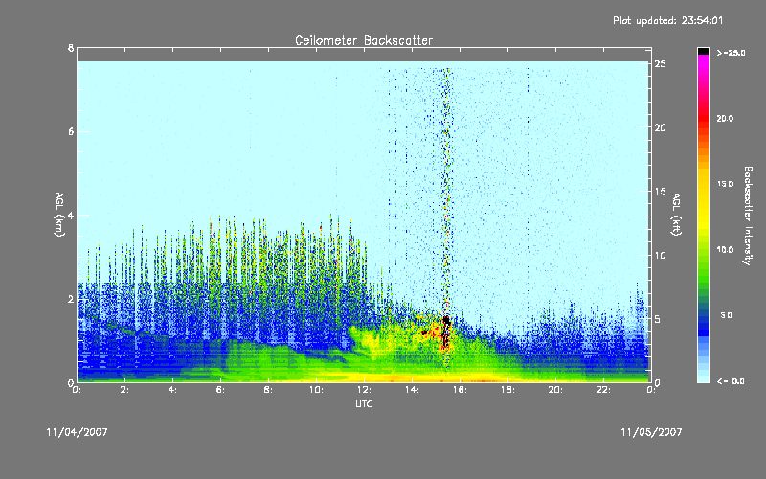Click the "8" km tick label
The height and width of the screenshot is (479, 766).
point(71,48)
